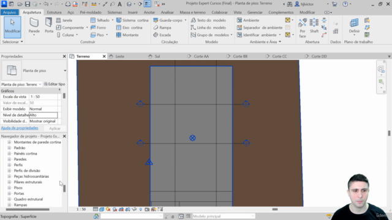This screenshot has width=392, height=220.
Task: Open the Telhado dropdown arrow
Action: coord(113,20)
